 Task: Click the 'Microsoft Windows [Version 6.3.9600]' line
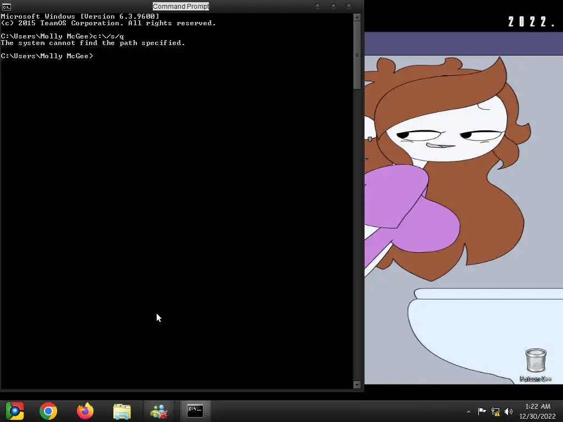coord(80,16)
